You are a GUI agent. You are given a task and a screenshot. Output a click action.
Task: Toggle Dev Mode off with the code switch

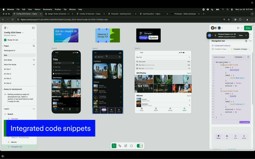coord(140,146)
